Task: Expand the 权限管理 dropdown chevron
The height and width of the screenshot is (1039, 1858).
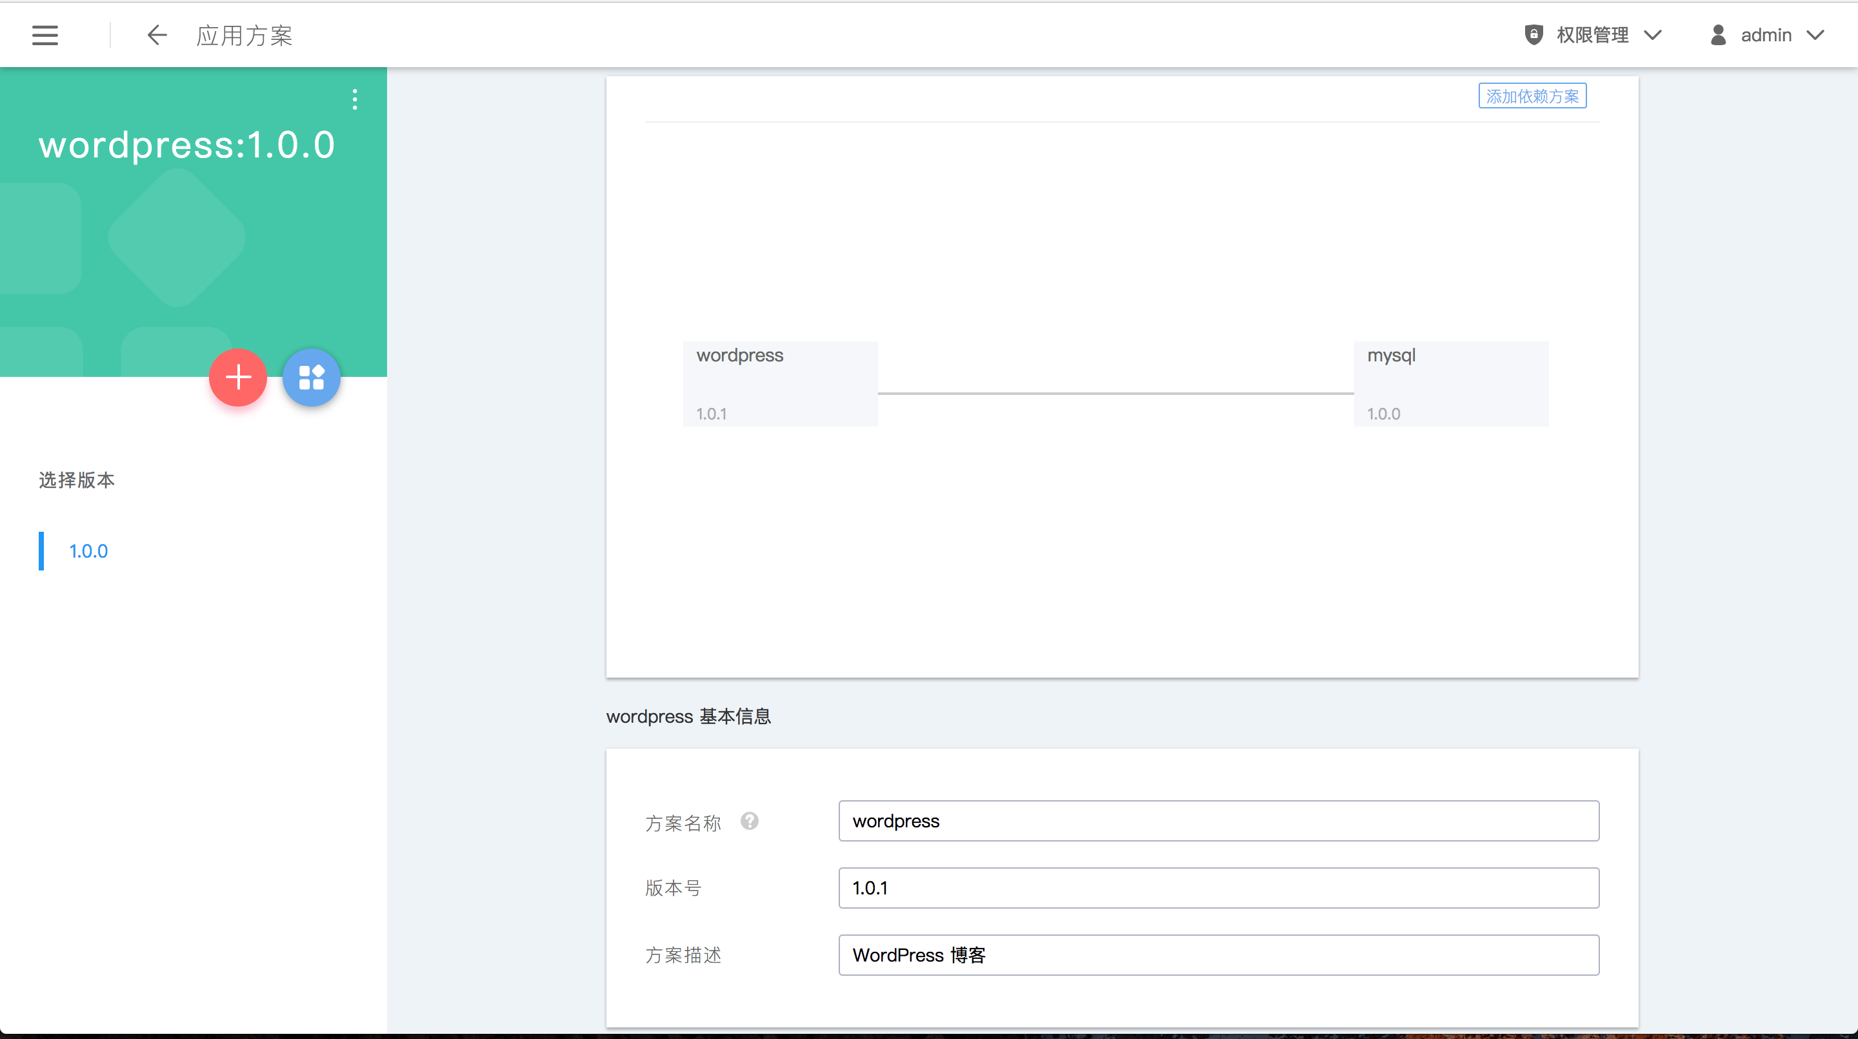Action: [1653, 35]
